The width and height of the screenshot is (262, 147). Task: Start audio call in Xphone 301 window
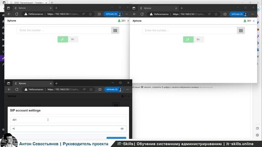point(188,40)
